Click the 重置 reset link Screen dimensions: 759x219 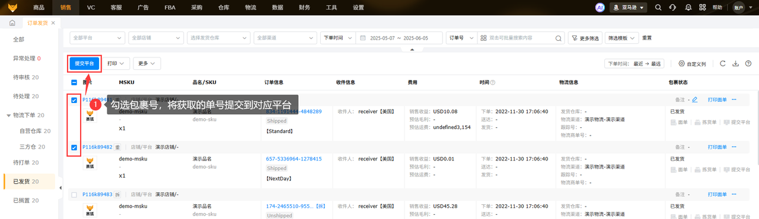coord(647,37)
